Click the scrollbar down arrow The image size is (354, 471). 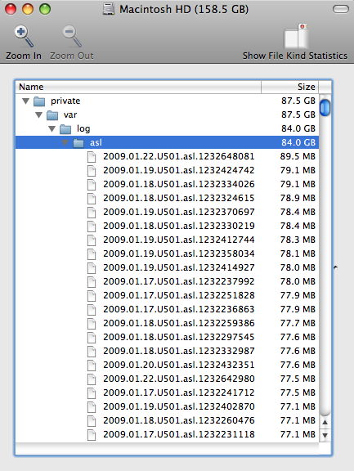325,435
